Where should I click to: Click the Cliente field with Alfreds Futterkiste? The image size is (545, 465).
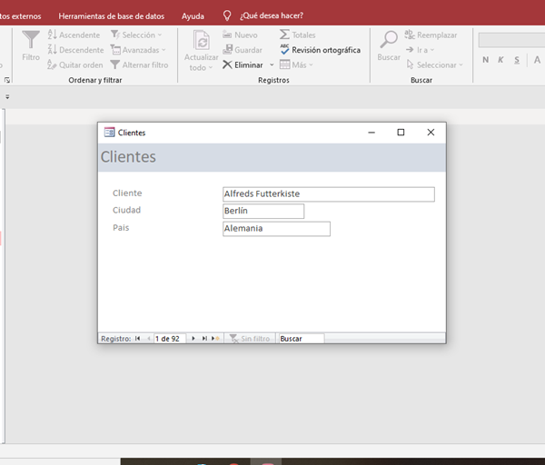[x=328, y=194]
